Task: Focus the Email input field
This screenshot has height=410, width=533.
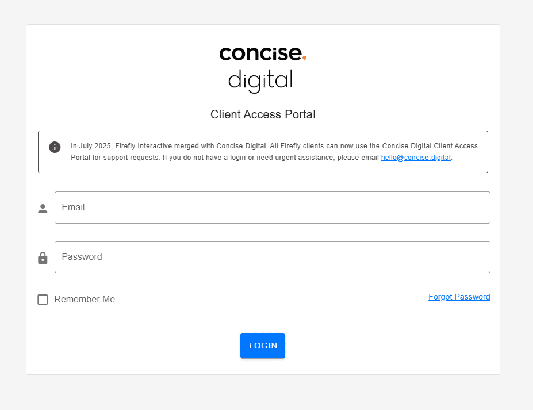Action: tap(272, 208)
